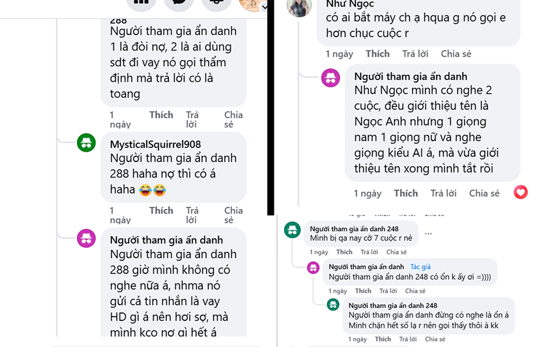Click green avatar beside "Mình bị qa nay" comment
The width and height of the screenshot is (554, 347).
click(x=293, y=229)
